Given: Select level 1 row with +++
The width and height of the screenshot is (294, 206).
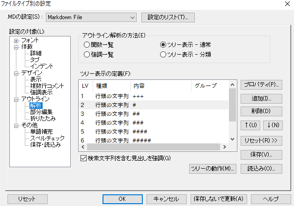Looking at the screenshot, I should [154, 96].
